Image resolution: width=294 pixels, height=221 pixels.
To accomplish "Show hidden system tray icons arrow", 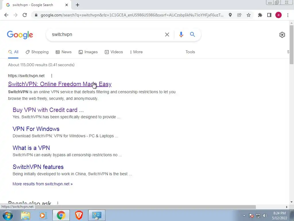I will (244, 216).
